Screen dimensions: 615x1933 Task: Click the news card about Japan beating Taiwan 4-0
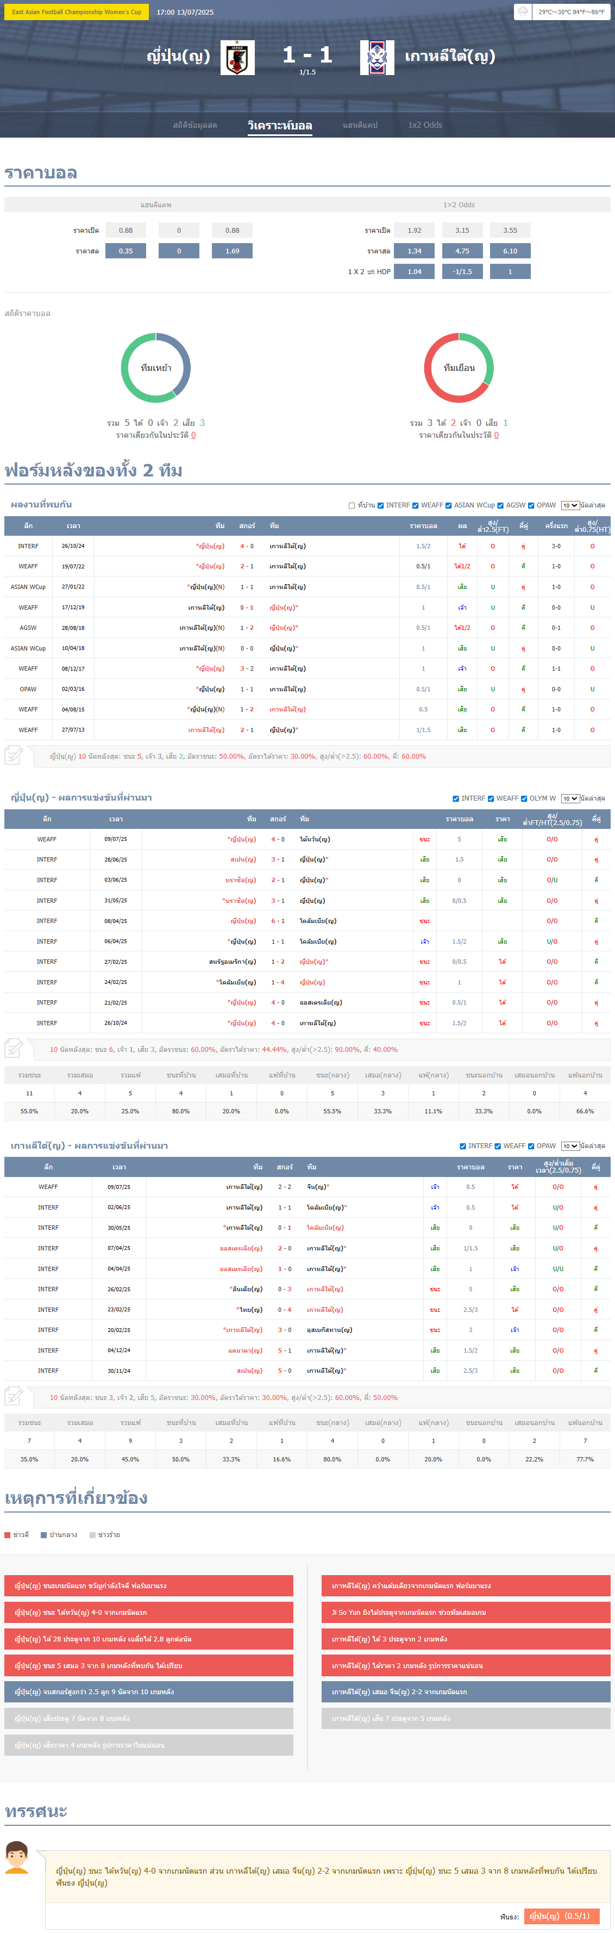click(148, 1613)
